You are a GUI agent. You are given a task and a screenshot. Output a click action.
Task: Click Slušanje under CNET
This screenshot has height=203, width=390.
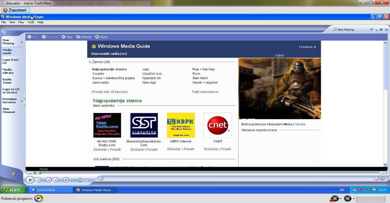pos(211,149)
